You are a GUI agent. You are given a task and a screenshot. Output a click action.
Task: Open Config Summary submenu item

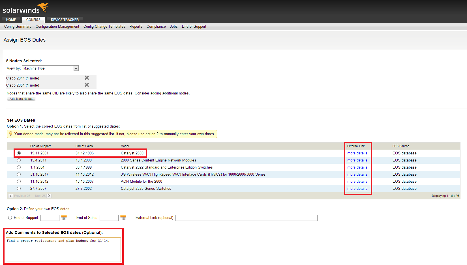pyautogui.click(x=18, y=26)
